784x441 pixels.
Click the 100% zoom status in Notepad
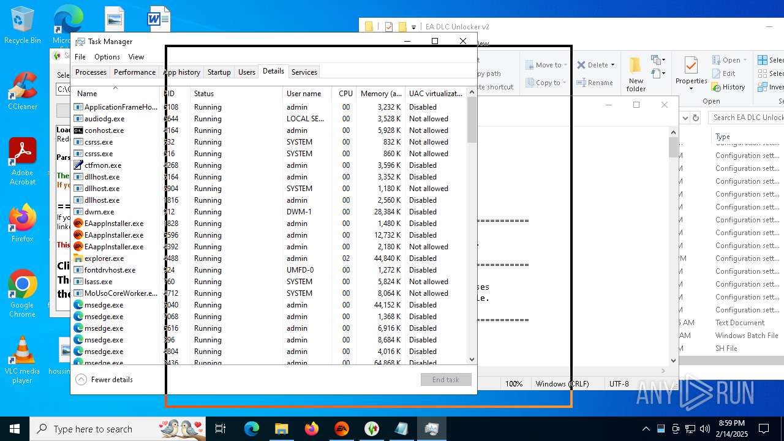514,384
